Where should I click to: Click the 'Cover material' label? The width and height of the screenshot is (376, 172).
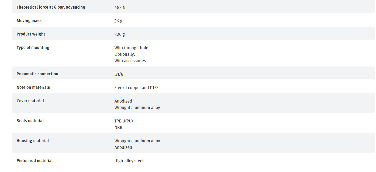click(30, 101)
